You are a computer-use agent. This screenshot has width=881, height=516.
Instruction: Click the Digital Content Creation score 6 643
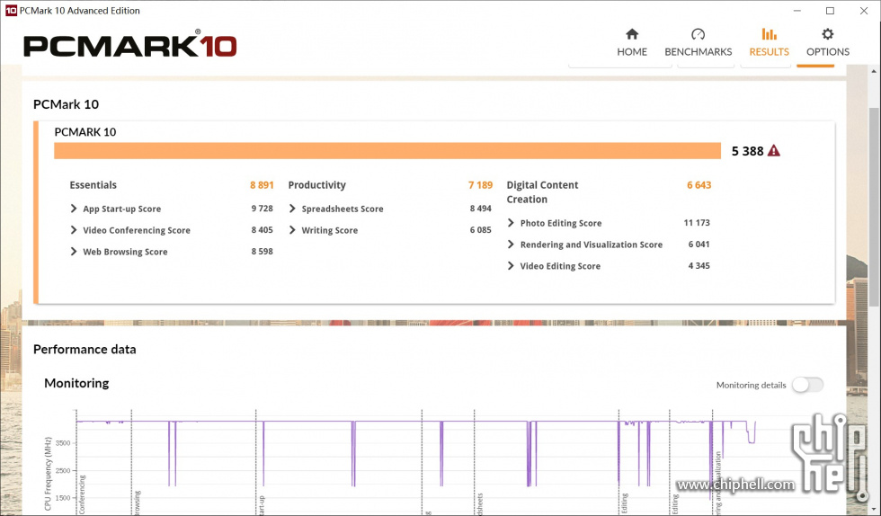(699, 185)
